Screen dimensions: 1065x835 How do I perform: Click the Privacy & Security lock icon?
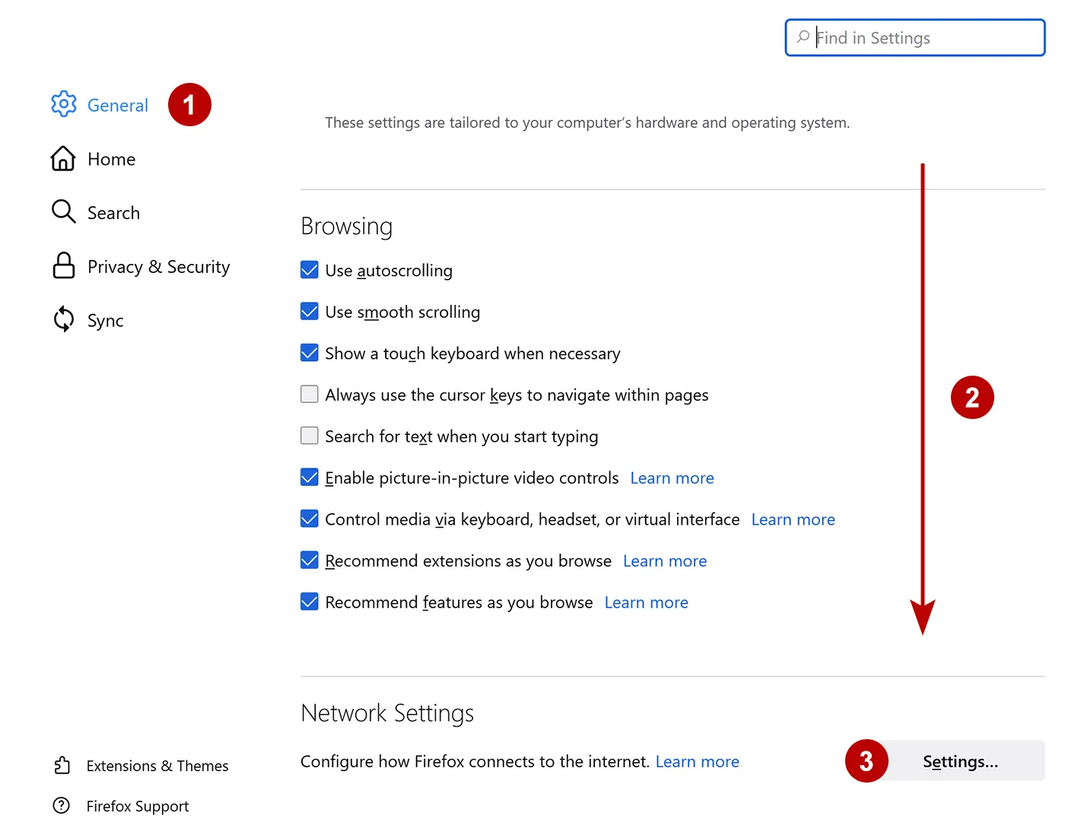[x=64, y=266]
